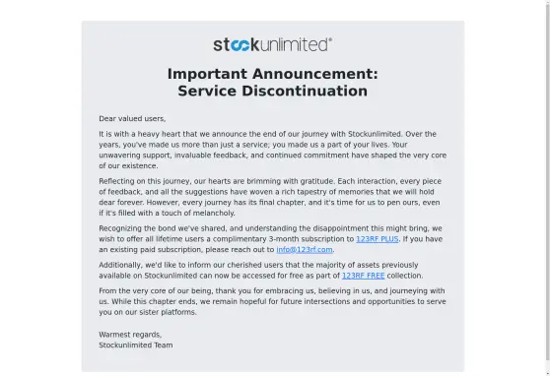Click the "Dear valued users," greeting
Image resolution: width=550 pixels, height=376 pixels.
tap(132, 119)
